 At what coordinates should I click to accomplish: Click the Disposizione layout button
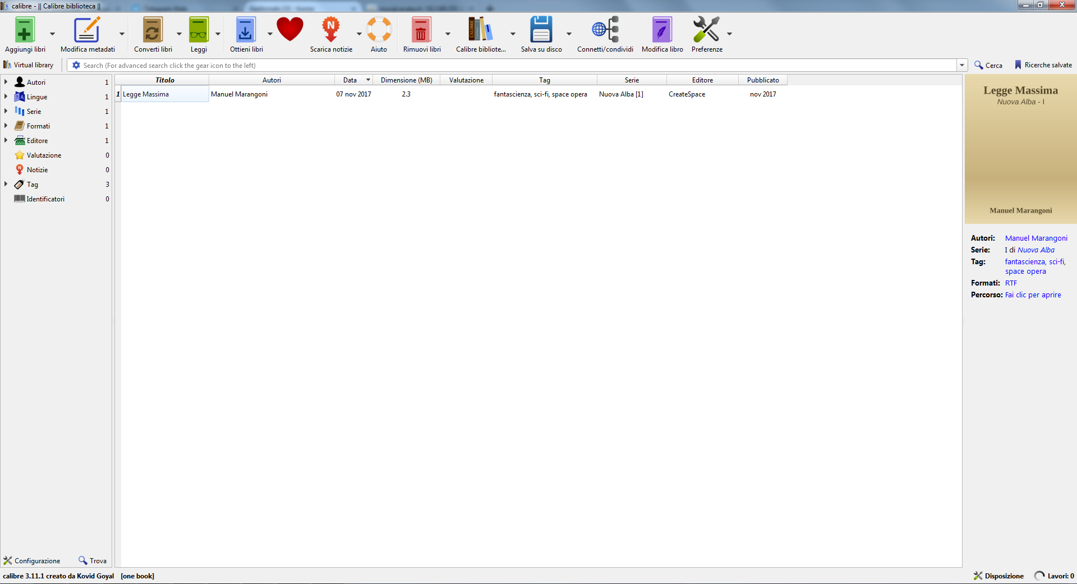point(998,576)
